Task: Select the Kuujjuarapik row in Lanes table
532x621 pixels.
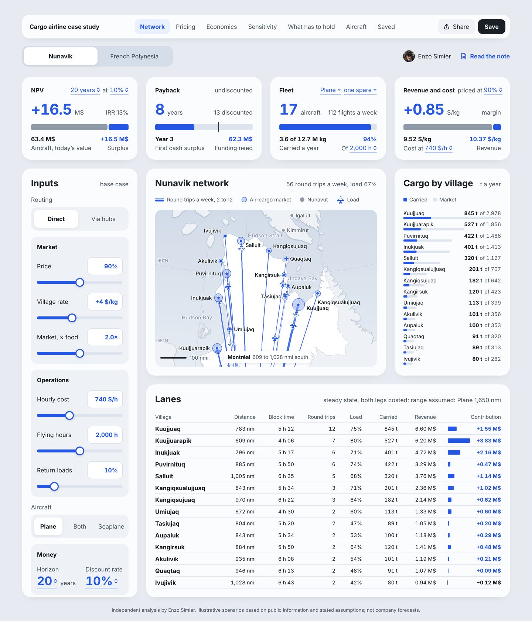Action: point(328,441)
